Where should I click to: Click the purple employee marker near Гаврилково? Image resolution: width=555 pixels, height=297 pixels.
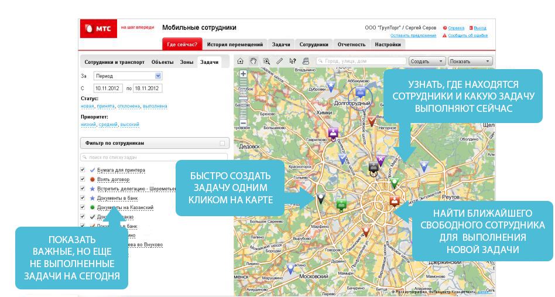coord(333,134)
